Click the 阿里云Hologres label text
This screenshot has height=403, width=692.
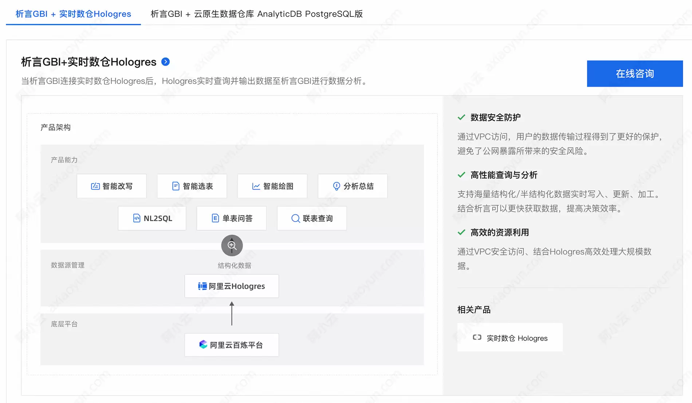pos(237,286)
